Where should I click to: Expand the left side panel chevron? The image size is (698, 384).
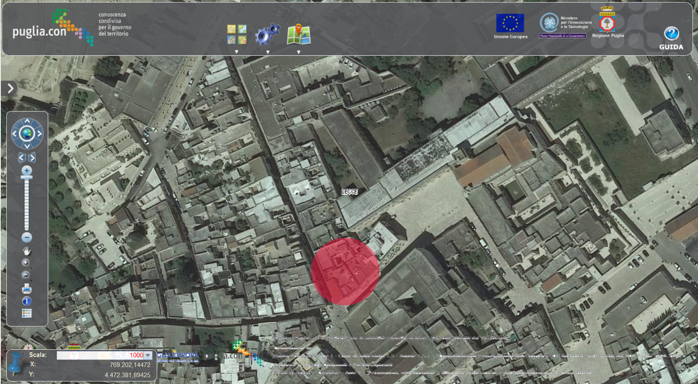(10, 88)
